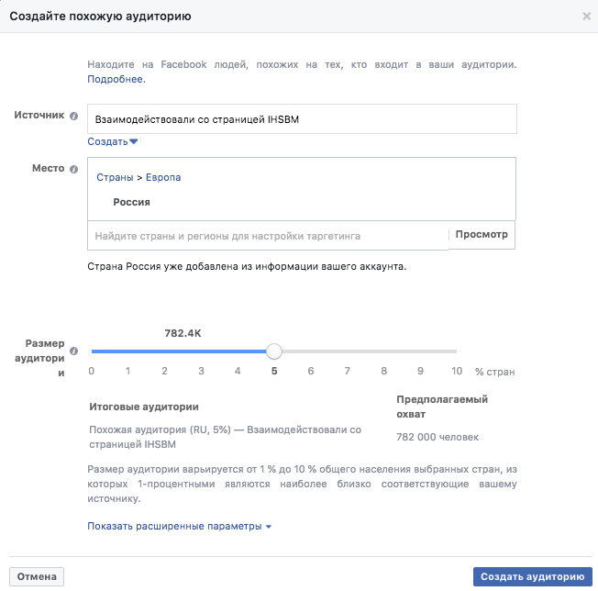The width and height of the screenshot is (598, 591).
Task: Click the Источник field with IHSBM page
Action: (302, 119)
